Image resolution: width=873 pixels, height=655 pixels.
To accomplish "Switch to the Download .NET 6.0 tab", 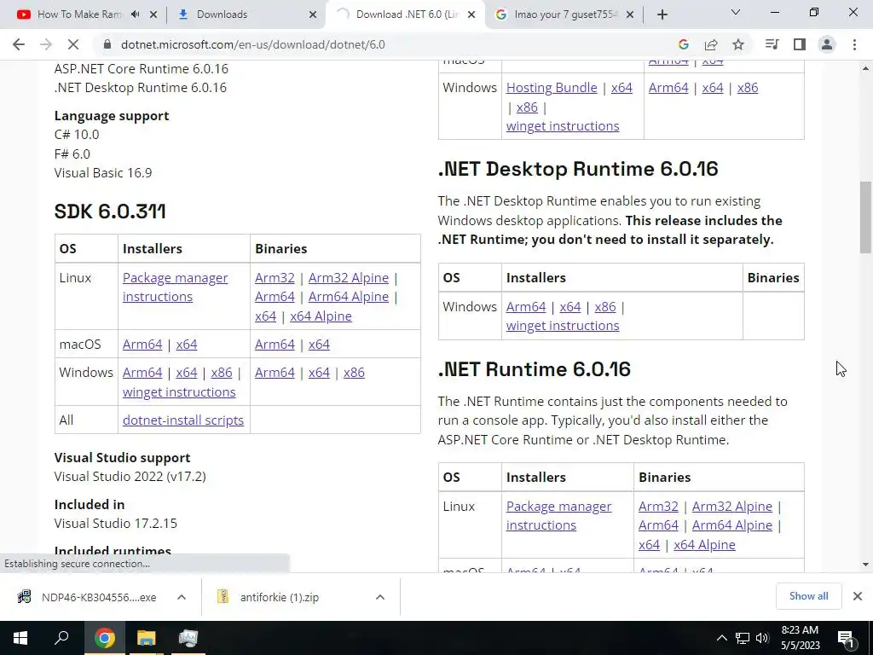I will pos(407,14).
